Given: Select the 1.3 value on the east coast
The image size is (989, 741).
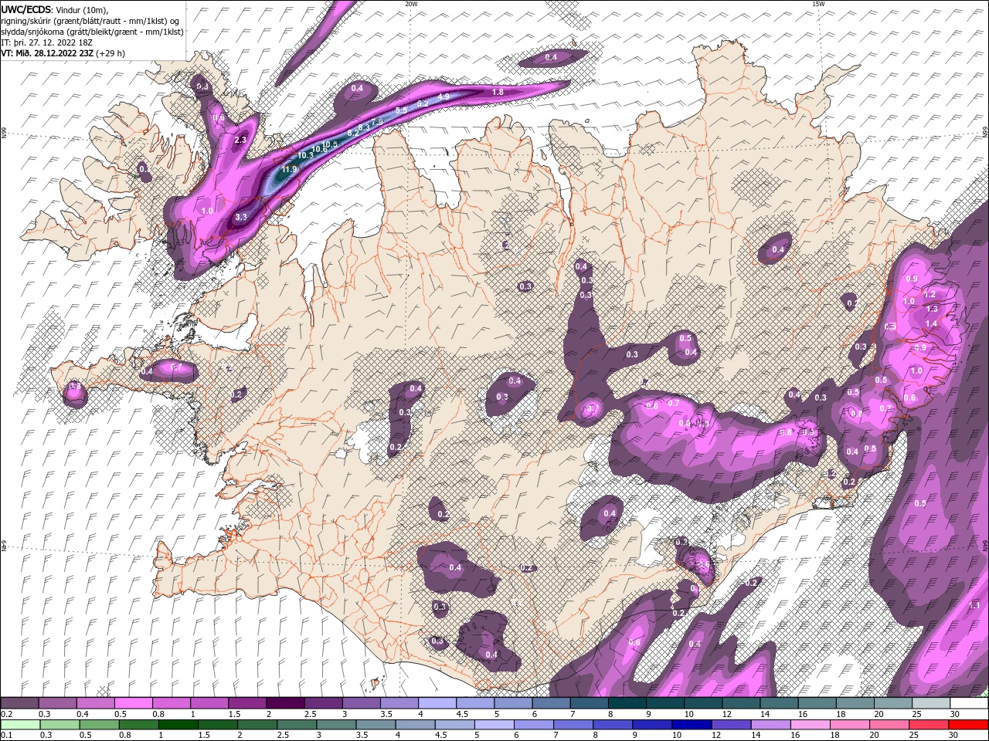Looking at the screenshot, I should [x=931, y=309].
